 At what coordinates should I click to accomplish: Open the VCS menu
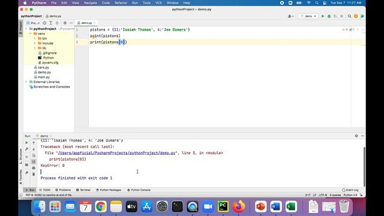coord(158,3)
